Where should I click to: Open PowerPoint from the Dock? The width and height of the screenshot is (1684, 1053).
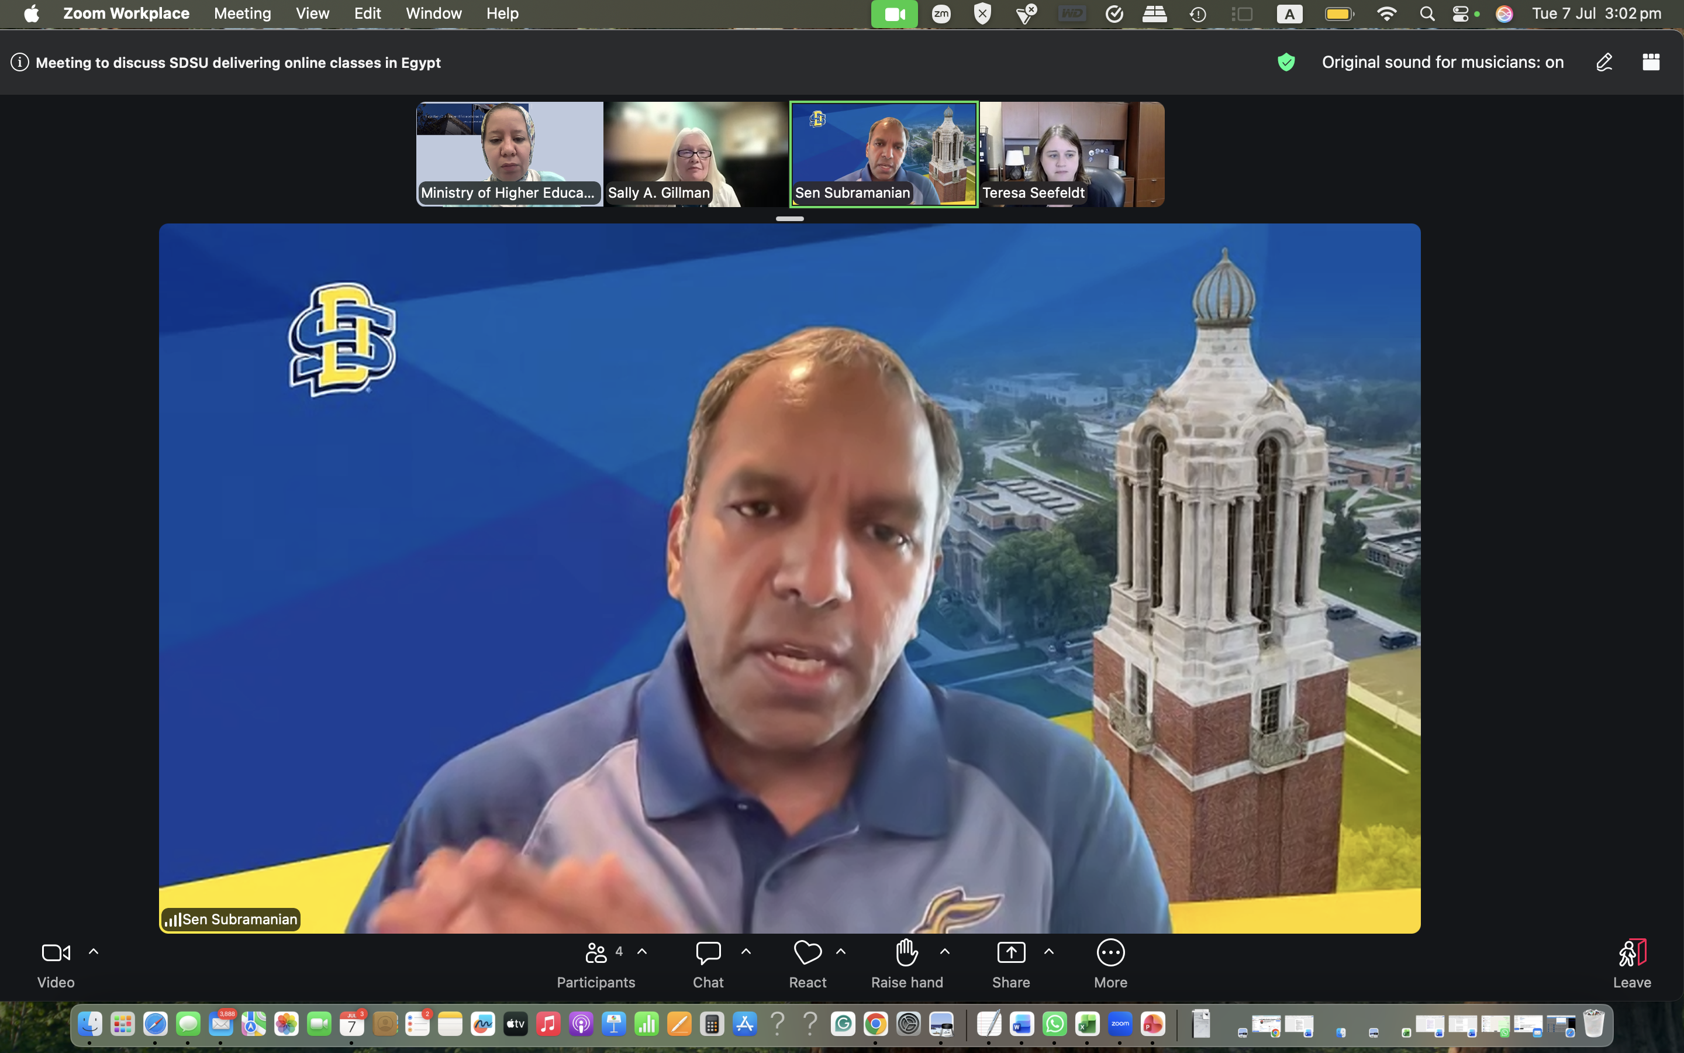[1152, 1024]
